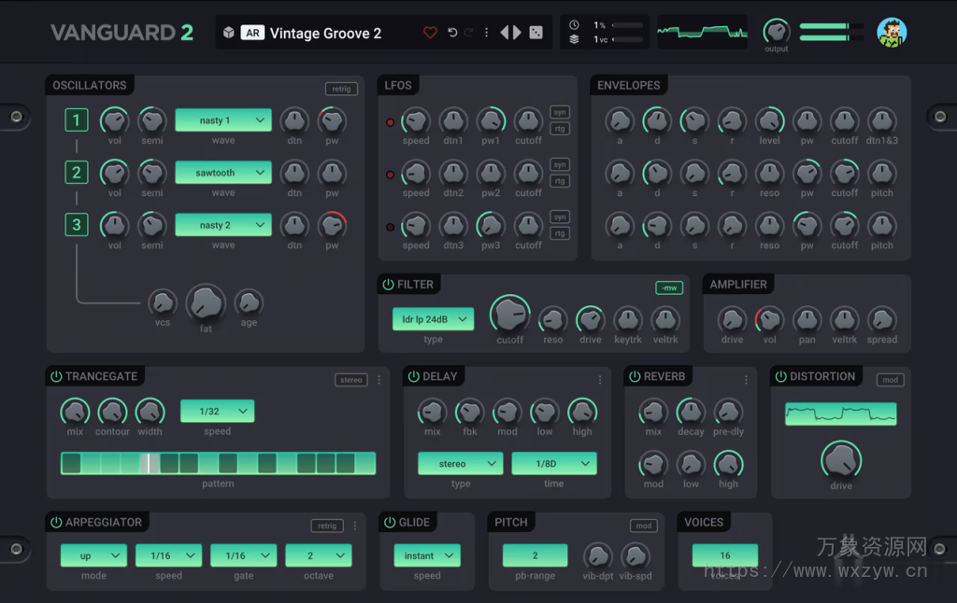The image size is (957, 603).
Task: Open the menu next to the preset name
Action: [485, 32]
